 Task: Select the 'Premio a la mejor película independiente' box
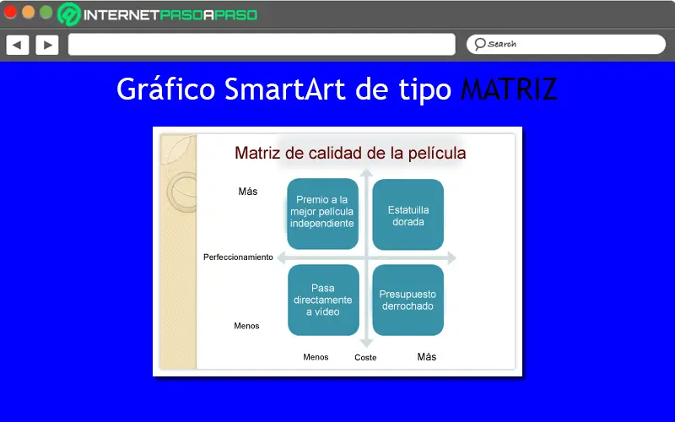pos(322,214)
